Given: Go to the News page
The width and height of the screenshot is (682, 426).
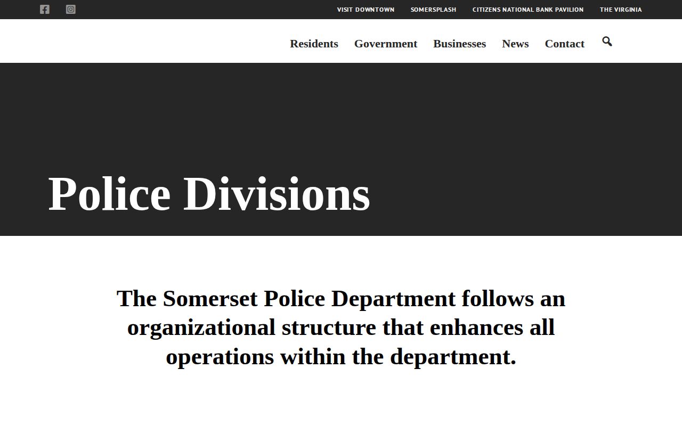Looking at the screenshot, I should (x=515, y=44).
